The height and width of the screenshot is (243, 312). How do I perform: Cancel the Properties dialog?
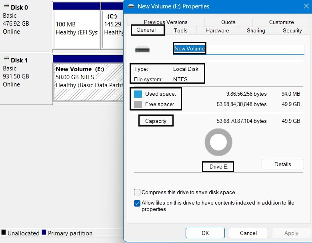click(248, 233)
